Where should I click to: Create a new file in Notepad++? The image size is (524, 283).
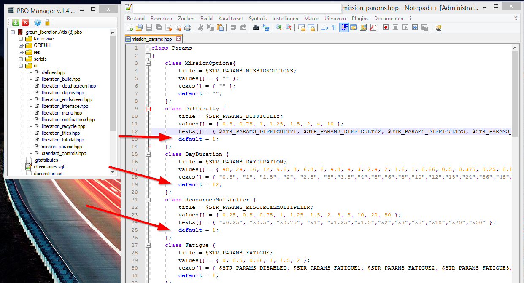[130, 27]
